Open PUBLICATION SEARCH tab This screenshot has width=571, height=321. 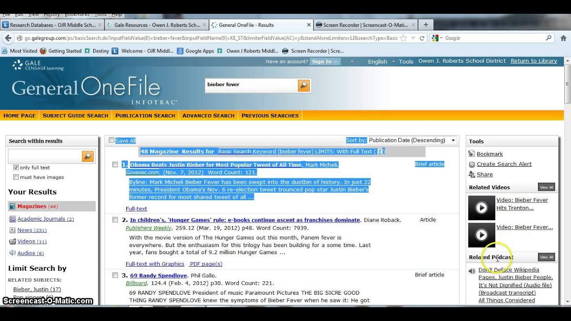pyautogui.click(x=145, y=115)
